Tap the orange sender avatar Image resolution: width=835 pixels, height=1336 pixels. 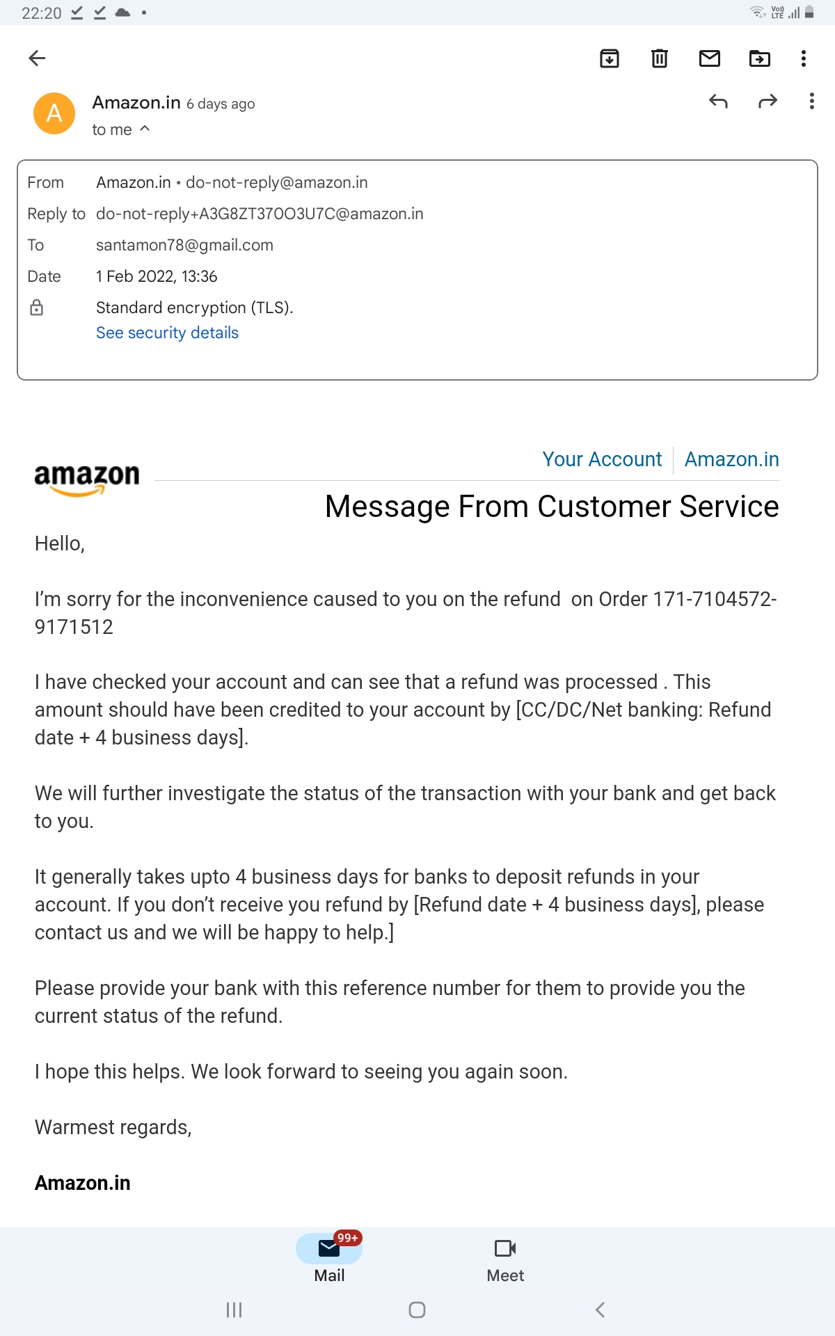(54, 113)
